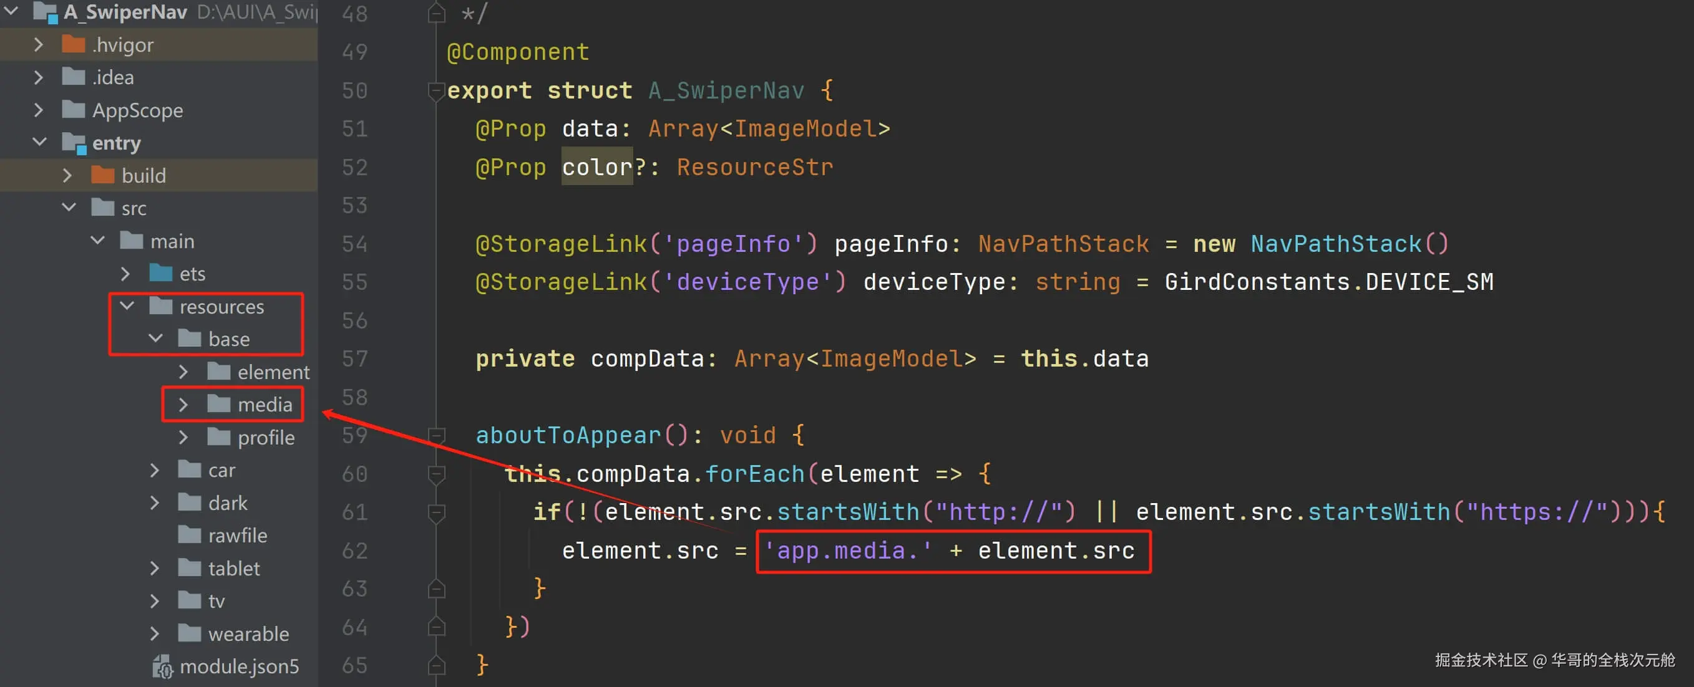The height and width of the screenshot is (687, 1694).
Task: Click line number 62 in the gutter
Action: pyautogui.click(x=354, y=550)
